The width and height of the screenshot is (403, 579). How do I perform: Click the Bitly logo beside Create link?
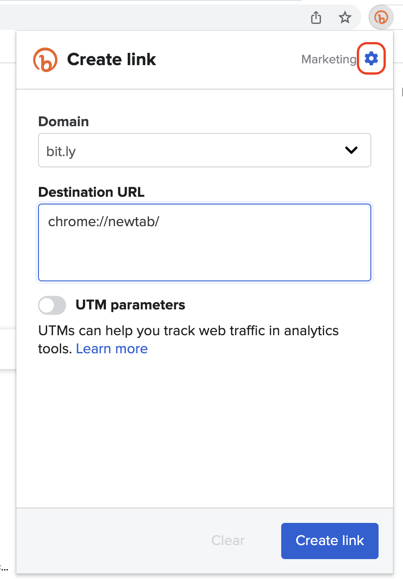[45, 59]
